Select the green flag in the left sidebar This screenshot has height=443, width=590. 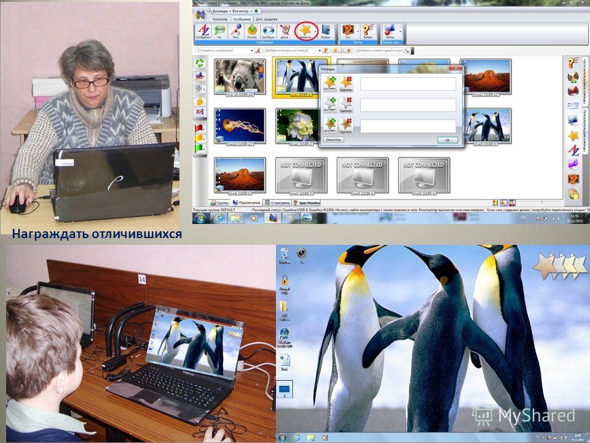point(199,148)
